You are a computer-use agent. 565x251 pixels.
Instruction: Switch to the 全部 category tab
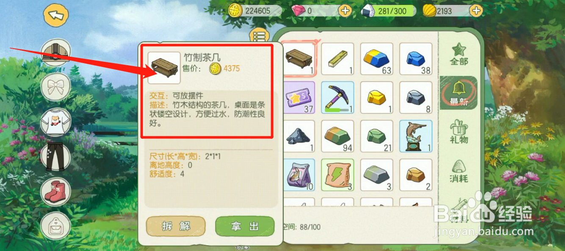point(459,54)
